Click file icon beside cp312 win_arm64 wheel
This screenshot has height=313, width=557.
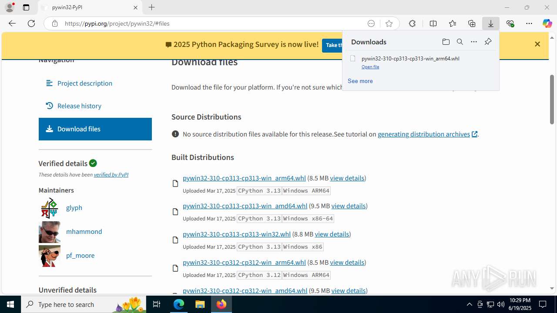point(175,268)
